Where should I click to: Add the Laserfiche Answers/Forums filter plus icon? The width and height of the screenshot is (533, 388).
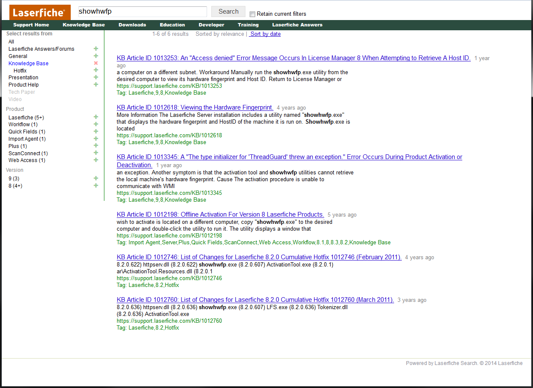[96, 49]
